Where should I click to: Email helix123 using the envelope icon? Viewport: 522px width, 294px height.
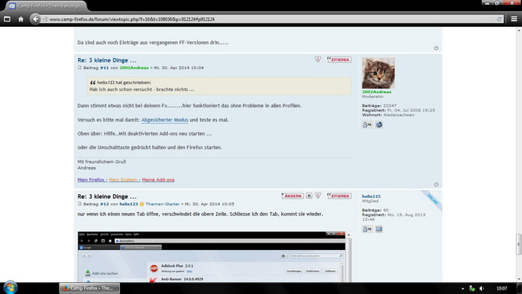(x=379, y=229)
